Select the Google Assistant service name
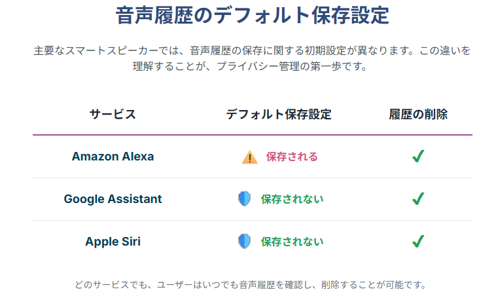 (x=113, y=199)
